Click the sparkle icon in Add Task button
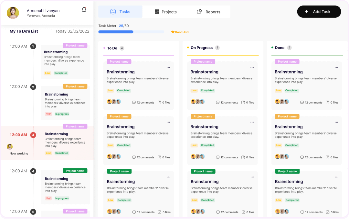The height and width of the screenshot is (219, 349). (x=307, y=12)
